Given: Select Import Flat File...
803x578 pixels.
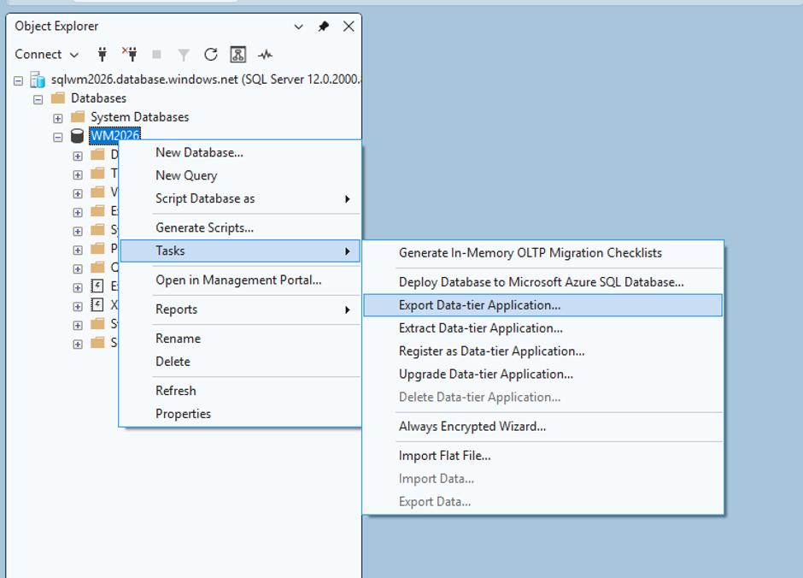Looking at the screenshot, I should tap(542, 456).
